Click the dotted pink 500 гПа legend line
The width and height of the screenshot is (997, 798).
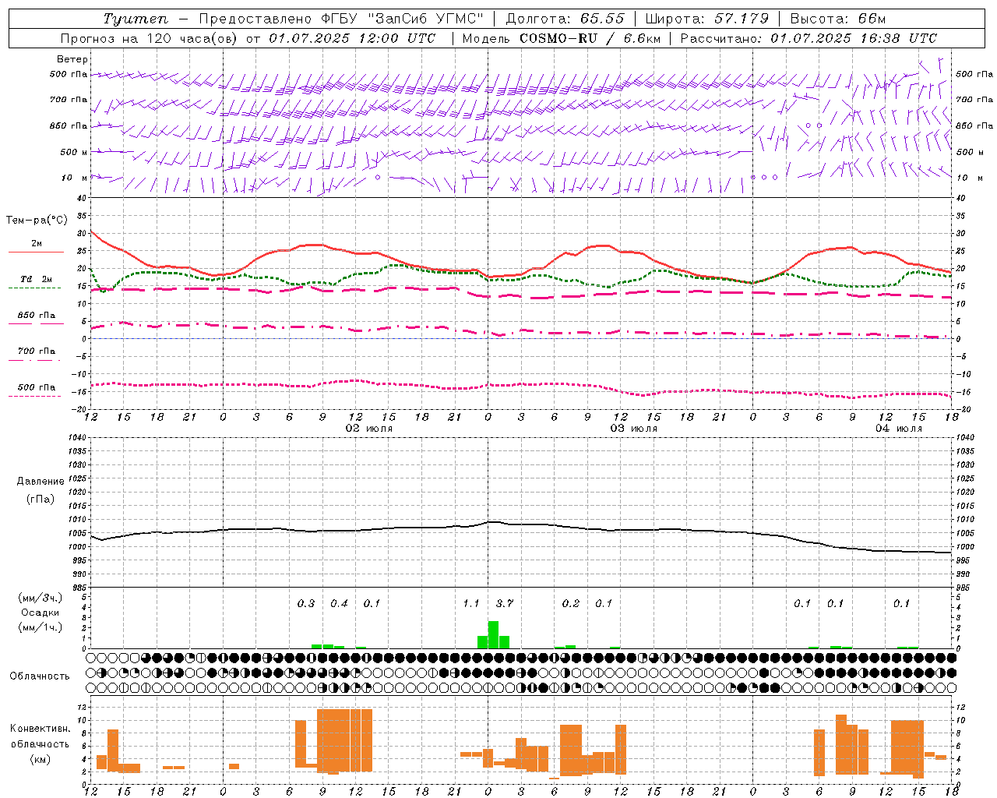[x=34, y=396]
